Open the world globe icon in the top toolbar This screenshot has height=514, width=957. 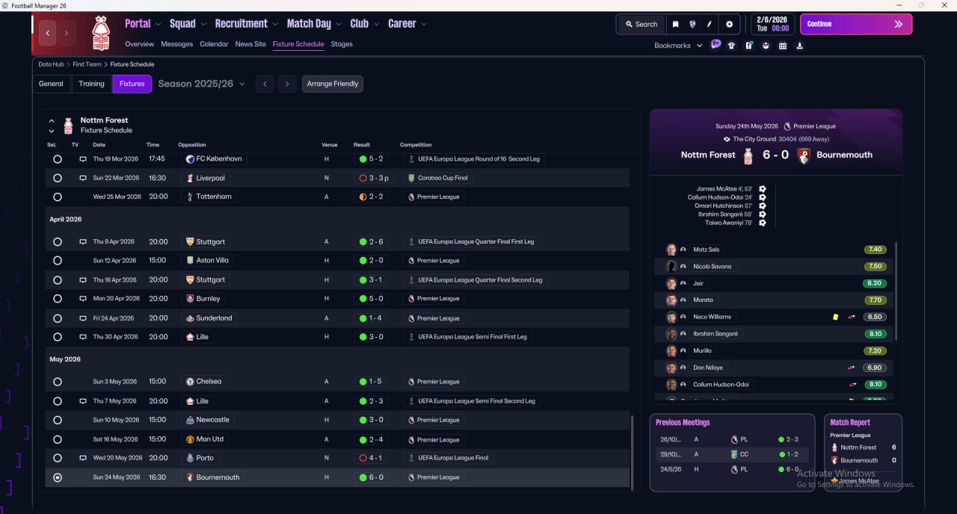coord(692,24)
